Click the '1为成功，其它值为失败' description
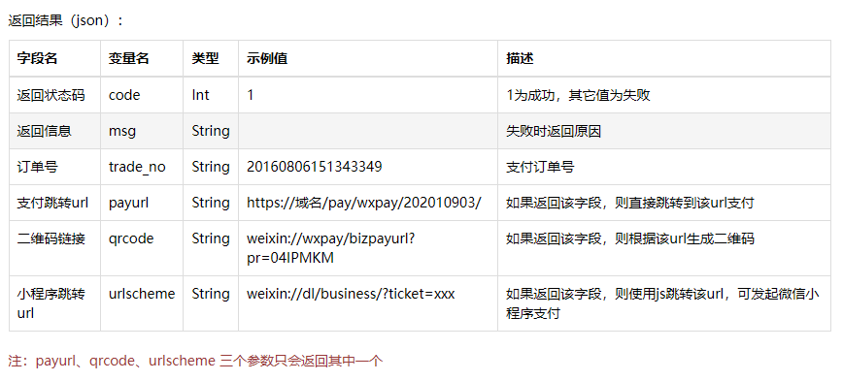Image resolution: width=843 pixels, height=381 pixels. [578, 95]
